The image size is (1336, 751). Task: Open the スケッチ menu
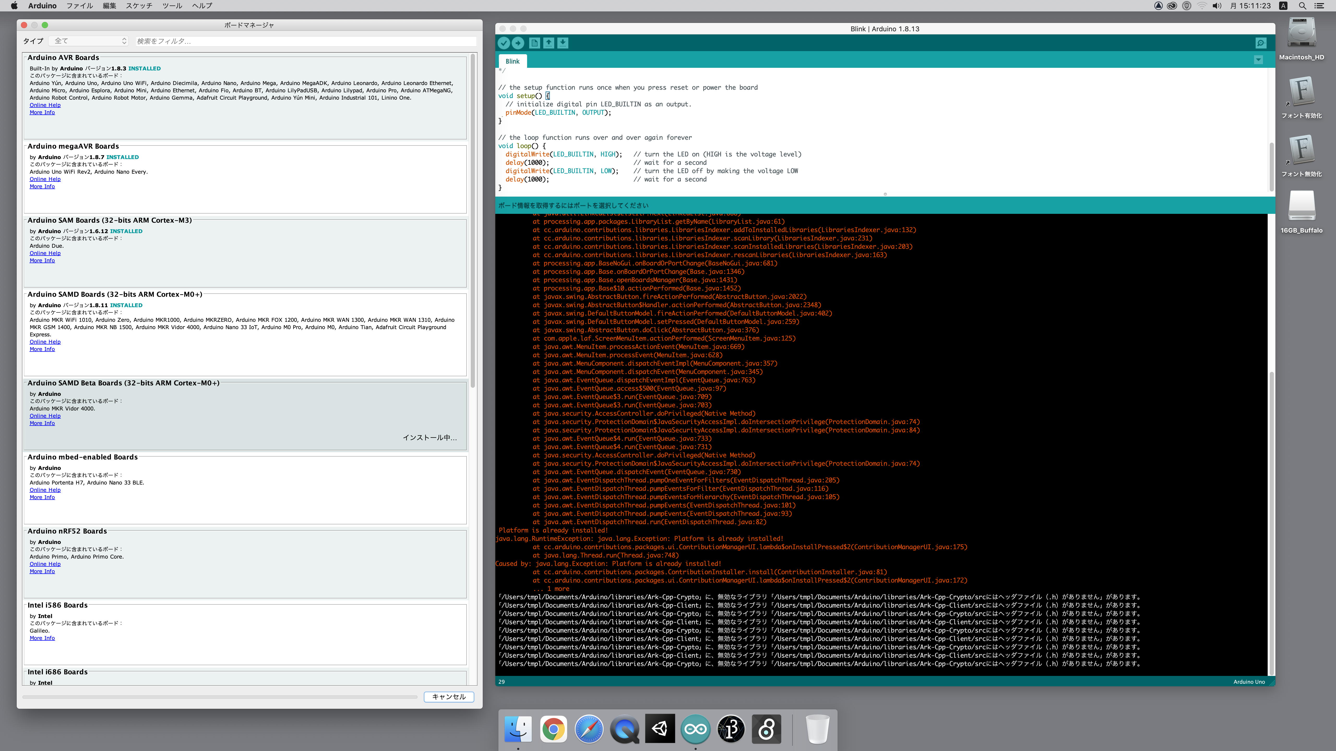pyautogui.click(x=139, y=6)
